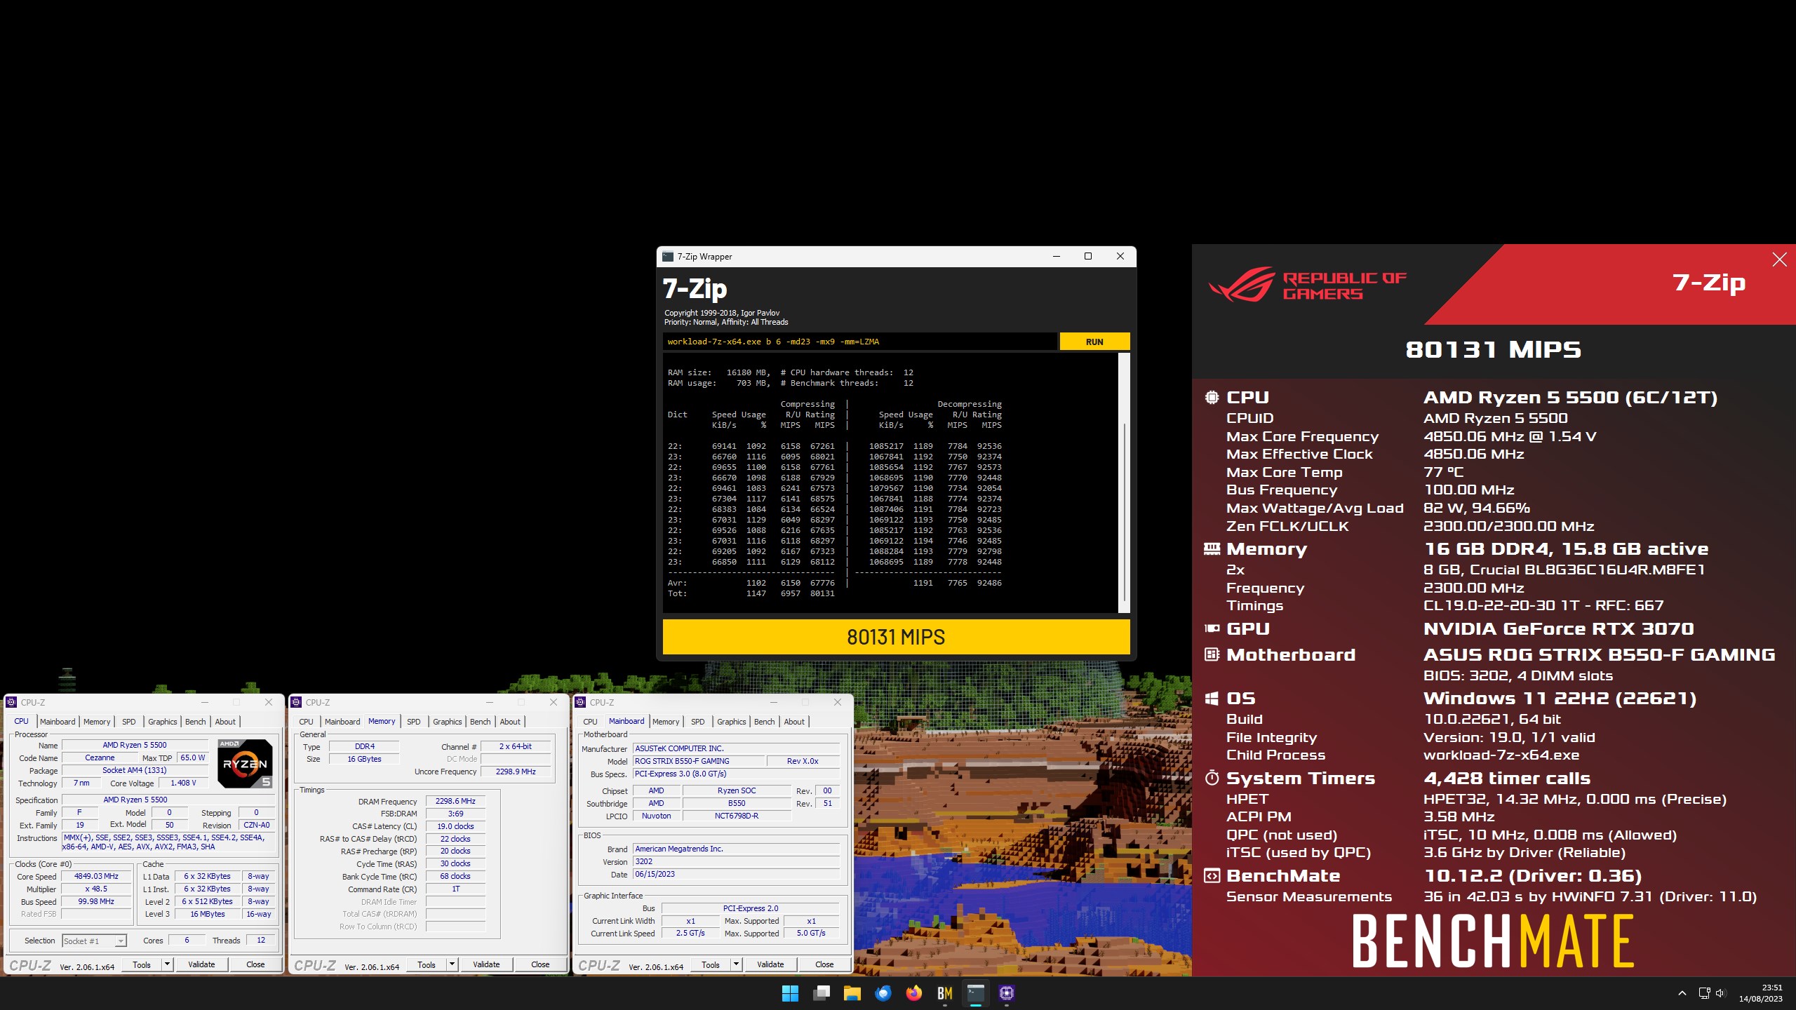Screen dimensions: 1796x1010
Task: Open the Selection Socket #1 dropdown
Action: click(x=95, y=941)
